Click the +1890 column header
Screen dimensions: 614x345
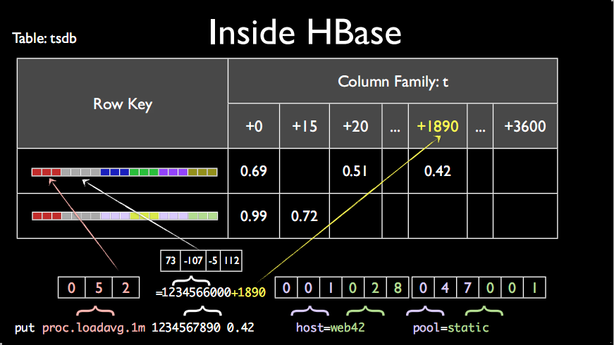pyautogui.click(x=437, y=126)
